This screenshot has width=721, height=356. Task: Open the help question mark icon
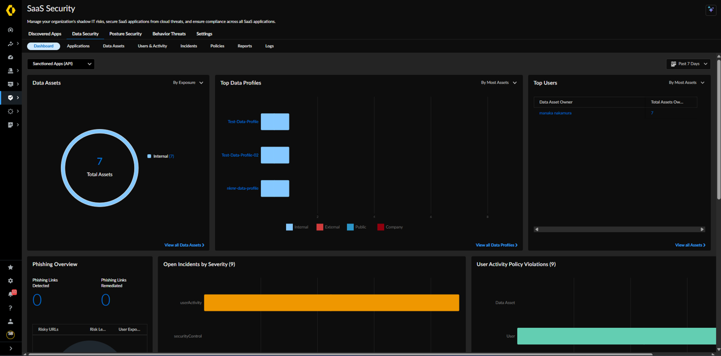[x=10, y=308]
